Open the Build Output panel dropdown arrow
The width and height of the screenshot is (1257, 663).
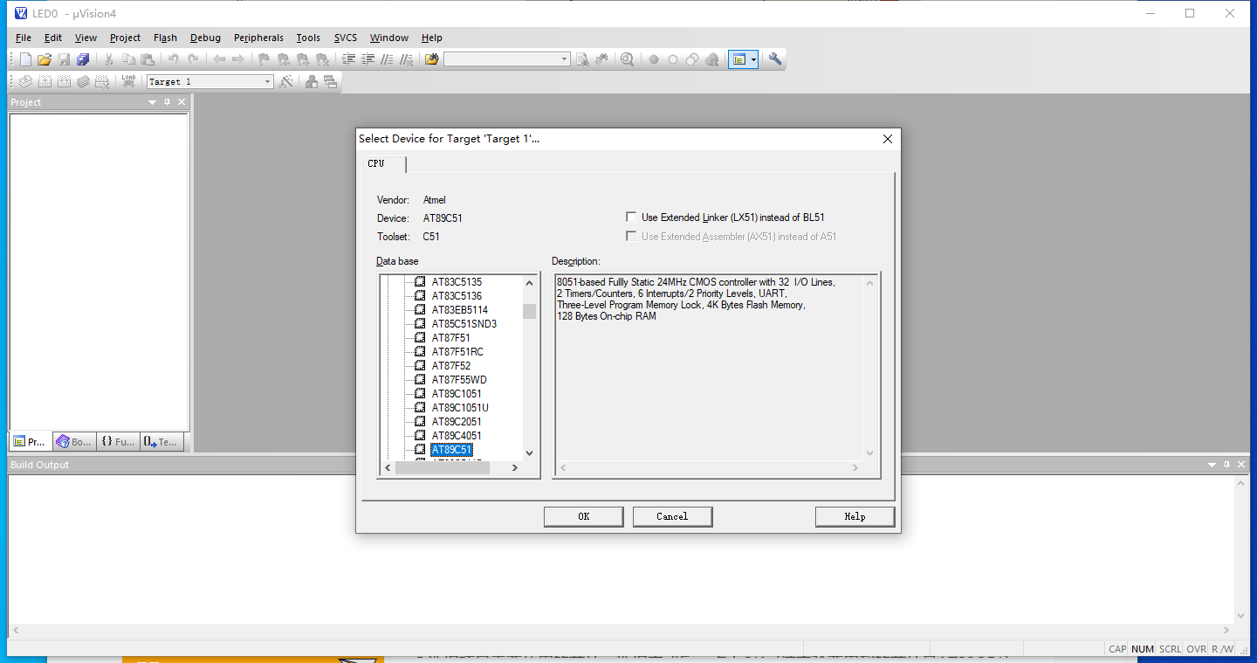tap(1212, 465)
